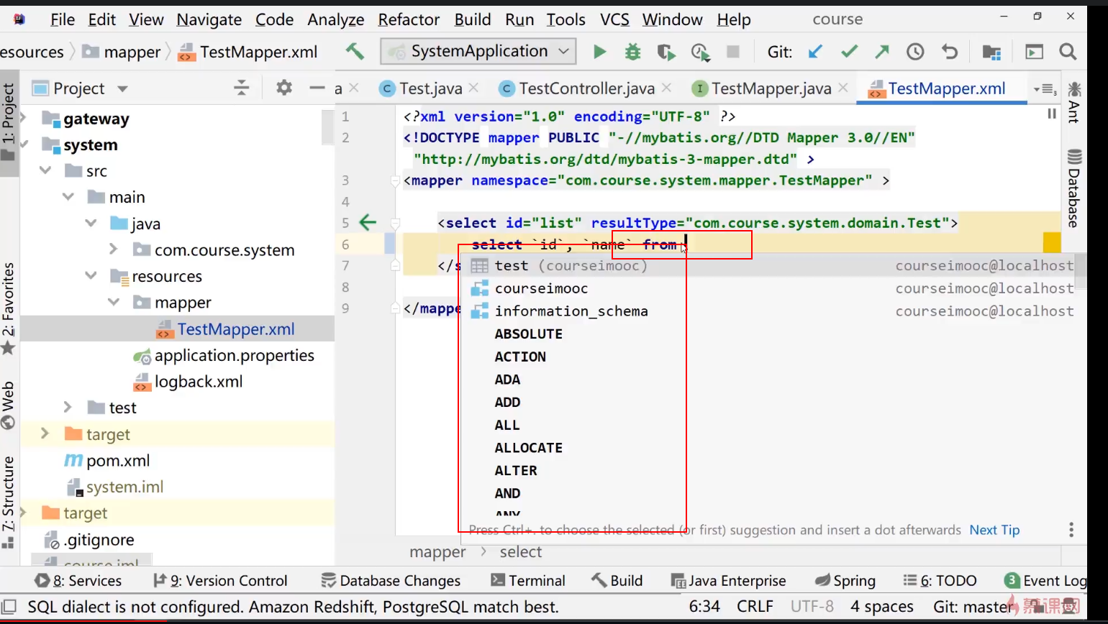Open the Database side tool window
The width and height of the screenshot is (1108, 624).
(1074, 188)
